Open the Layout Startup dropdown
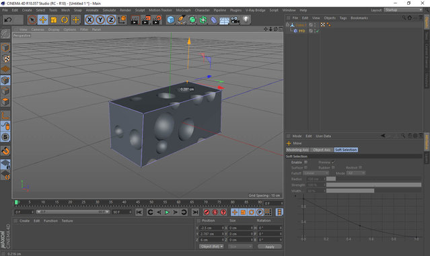 tap(403, 10)
